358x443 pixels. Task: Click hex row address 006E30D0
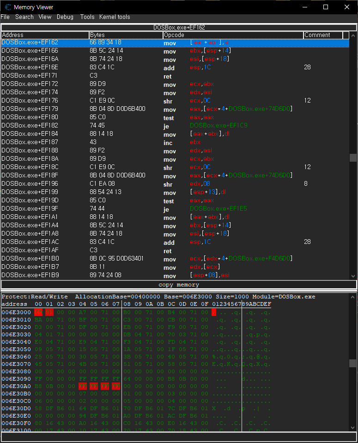[16, 408]
